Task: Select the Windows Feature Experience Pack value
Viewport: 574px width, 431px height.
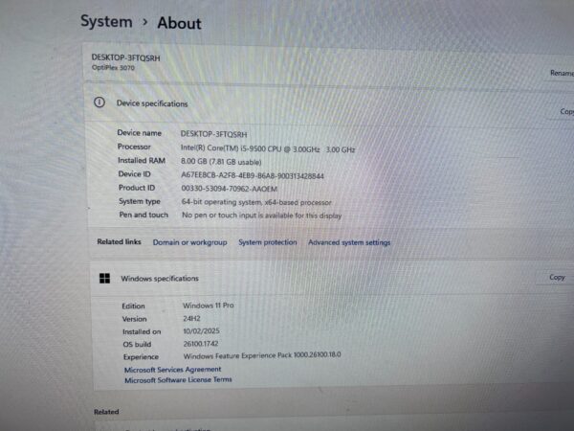Action: click(262, 355)
